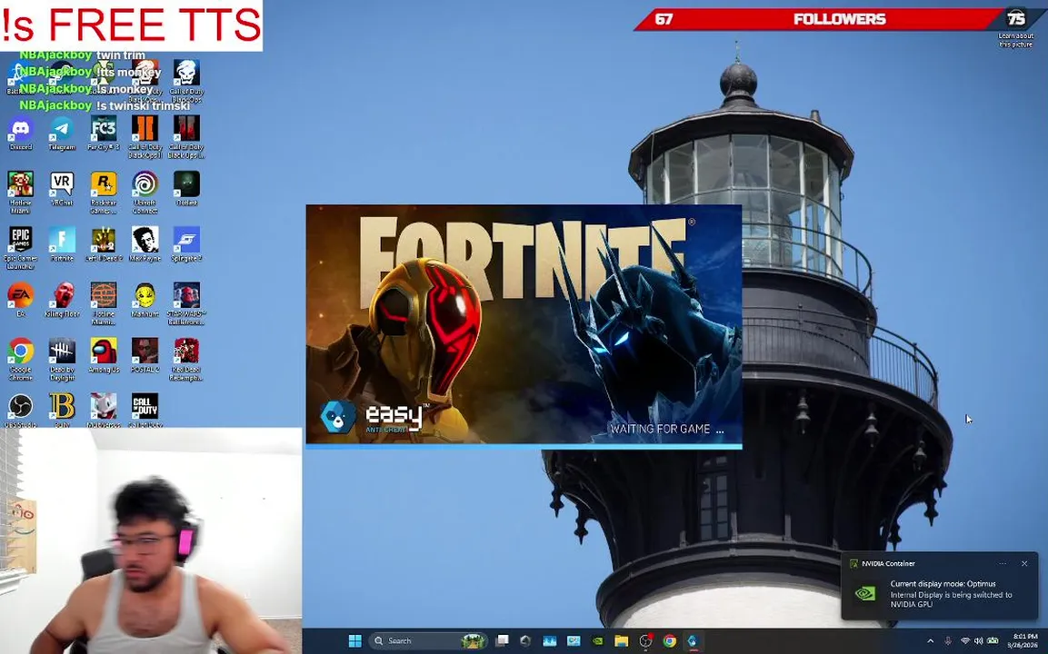Image resolution: width=1048 pixels, height=654 pixels.
Task: Open the Telegram desktop shortcut
Action: coord(62,133)
